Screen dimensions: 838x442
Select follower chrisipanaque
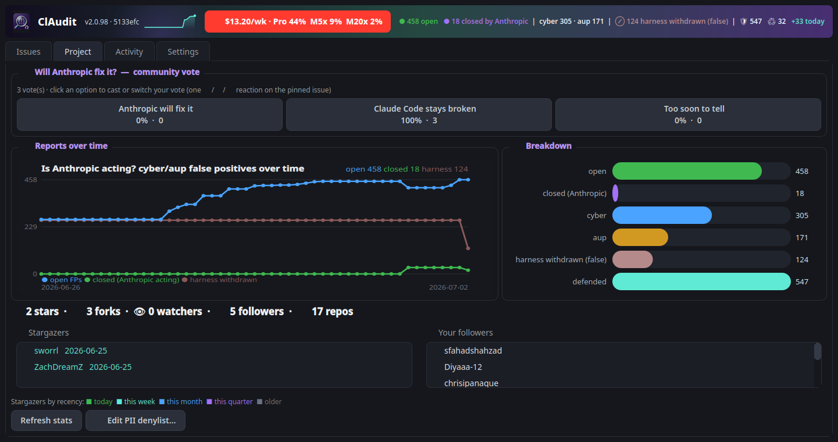click(471, 383)
